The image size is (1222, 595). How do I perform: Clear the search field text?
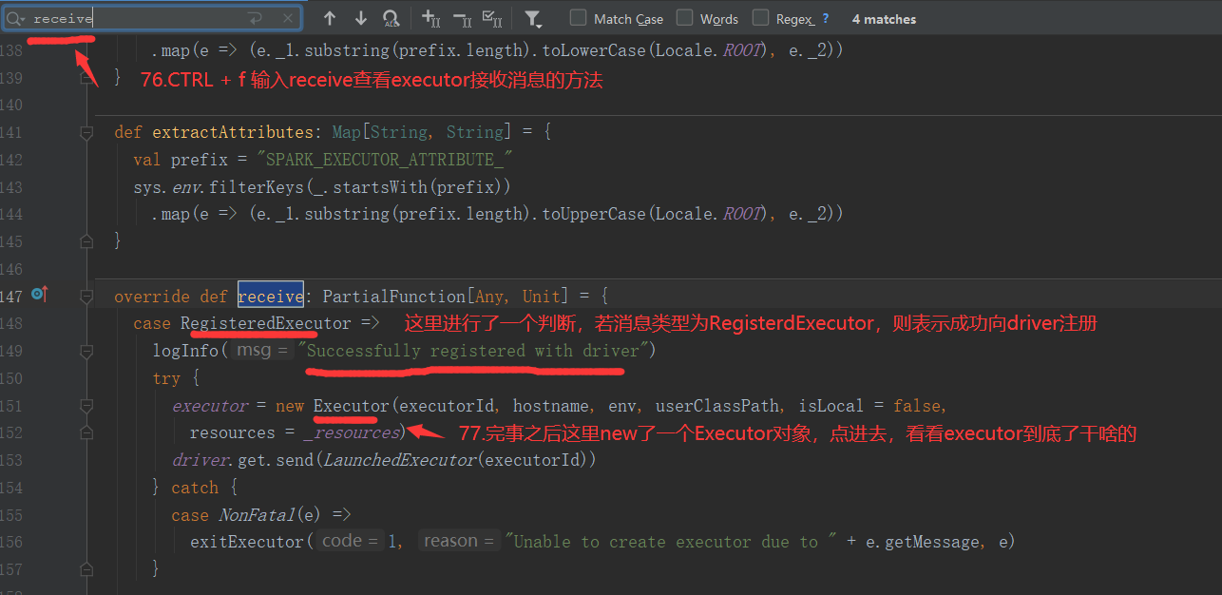tap(288, 18)
